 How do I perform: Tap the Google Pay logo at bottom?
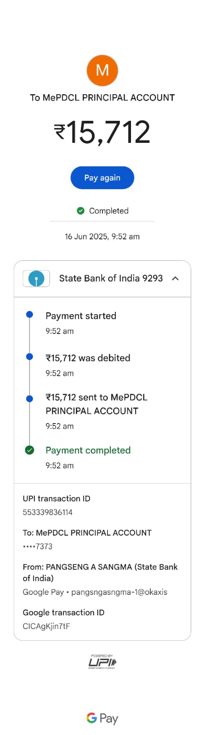click(x=102, y=718)
